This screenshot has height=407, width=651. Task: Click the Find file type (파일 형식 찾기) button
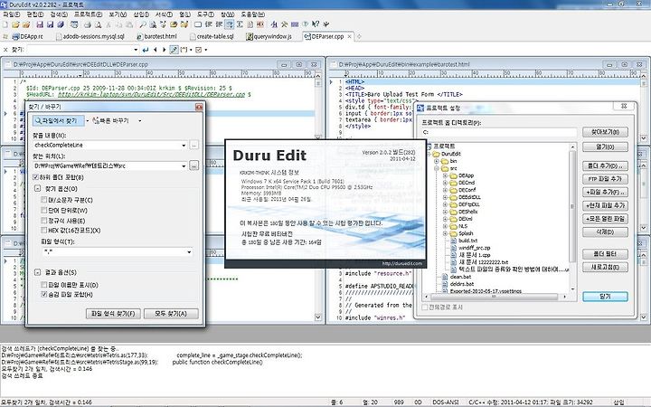[113, 314]
